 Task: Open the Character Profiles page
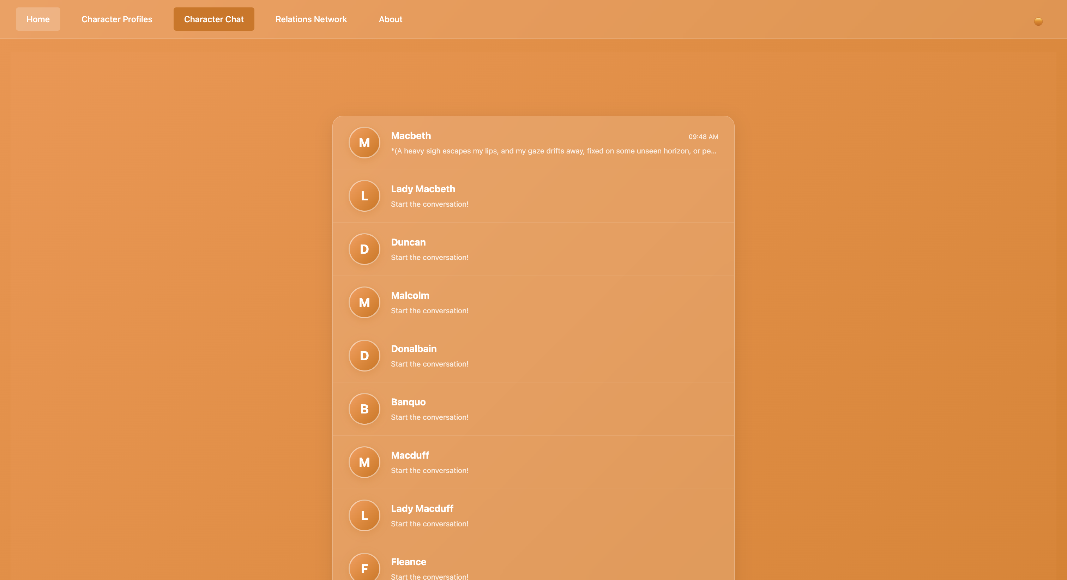[x=117, y=19]
